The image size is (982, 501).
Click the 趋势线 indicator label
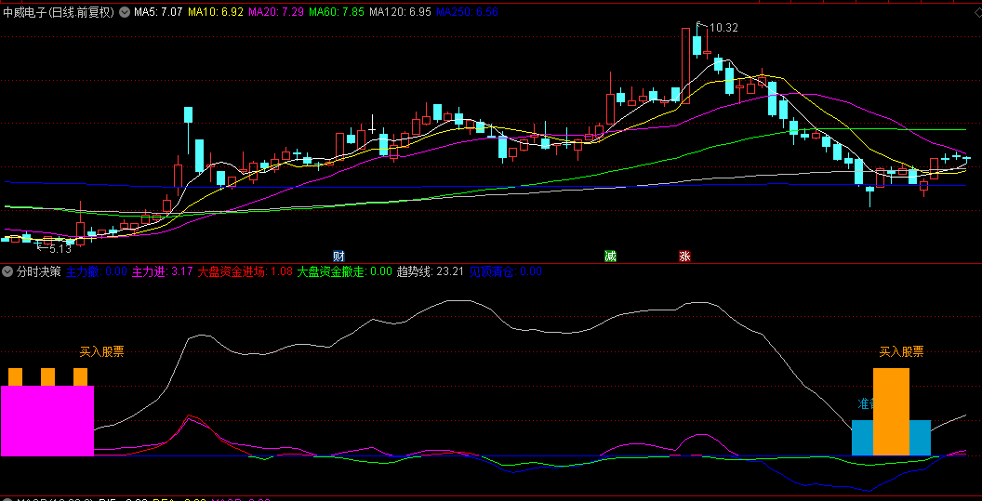pos(417,272)
